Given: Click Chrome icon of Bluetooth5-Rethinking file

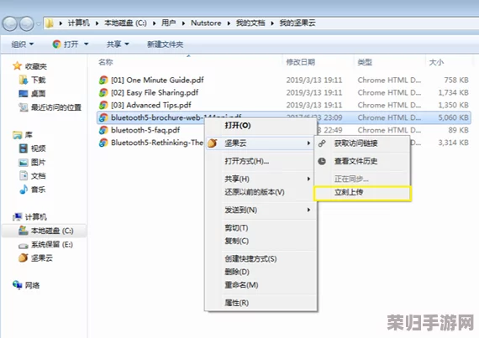Looking at the screenshot, I should point(103,143).
